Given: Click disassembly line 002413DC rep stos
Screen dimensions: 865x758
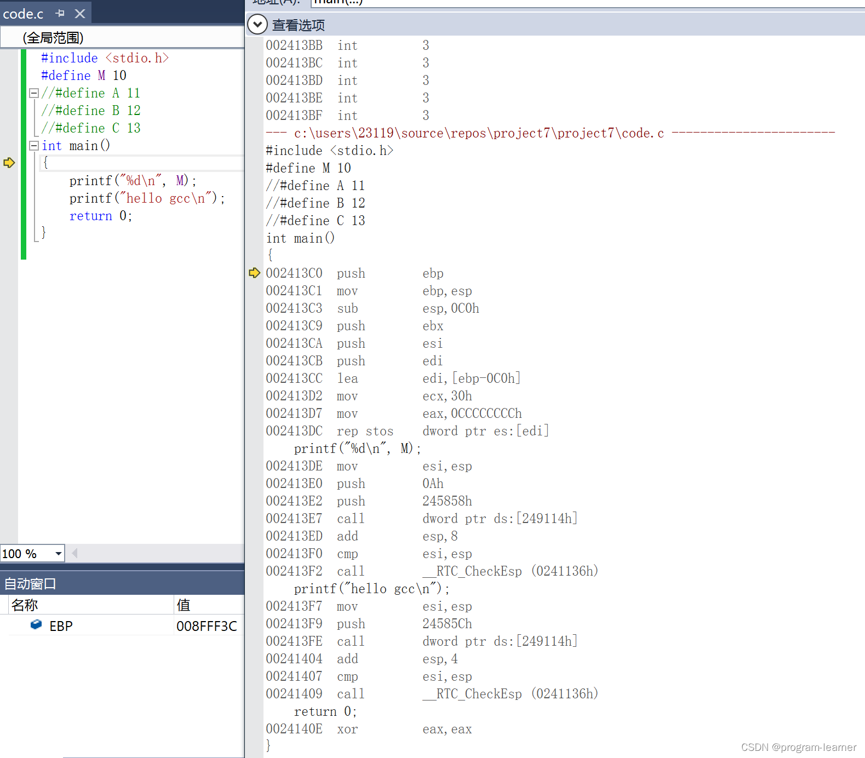Looking at the screenshot, I should click(408, 431).
